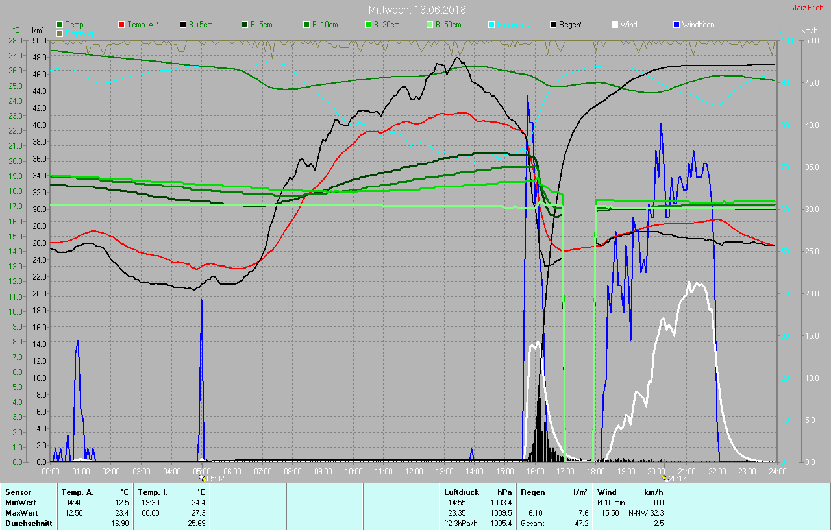This screenshot has width=831, height=530.
Task: Click the 'Regen' table column header
Action: pos(532,492)
